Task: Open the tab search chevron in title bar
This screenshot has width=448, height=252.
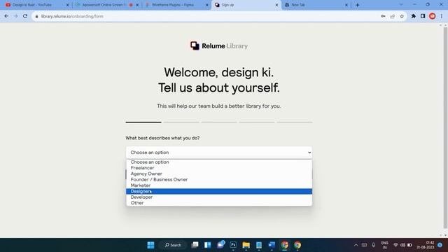Action: click(x=401, y=5)
